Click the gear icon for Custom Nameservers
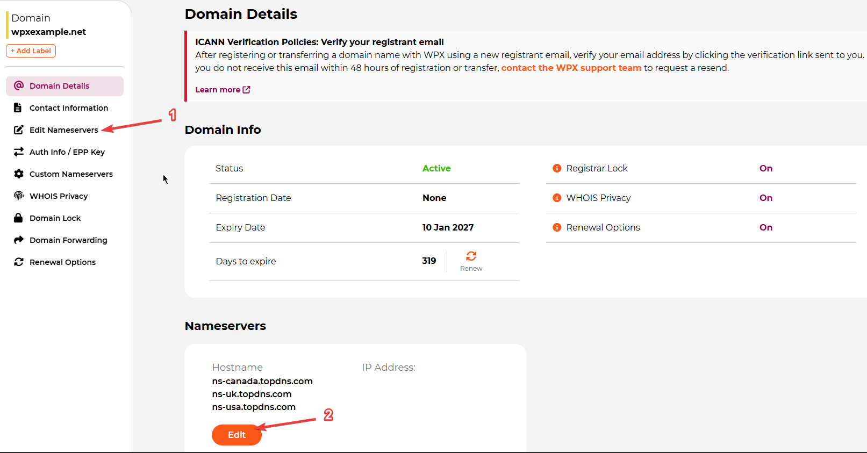 pyautogui.click(x=19, y=174)
